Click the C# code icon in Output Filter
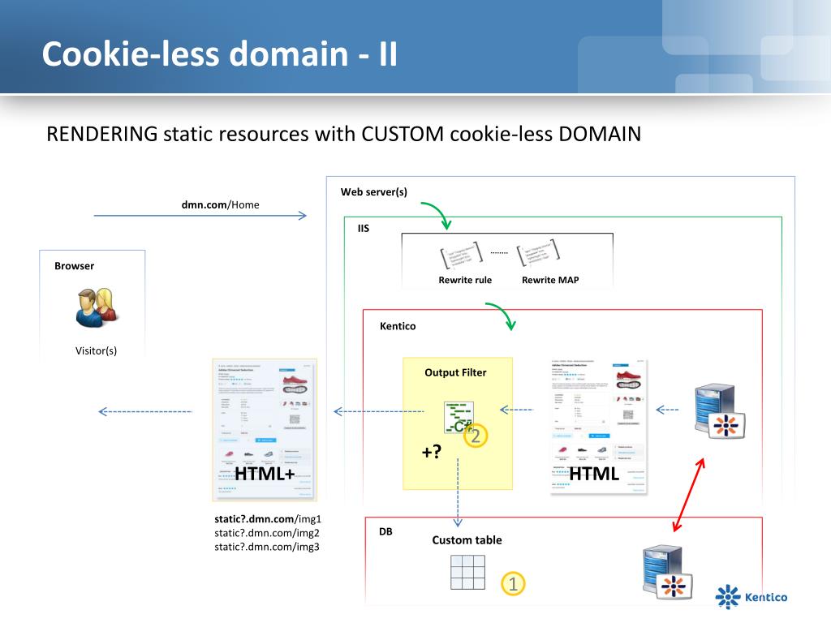This screenshot has height=623, width=831. point(459,417)
